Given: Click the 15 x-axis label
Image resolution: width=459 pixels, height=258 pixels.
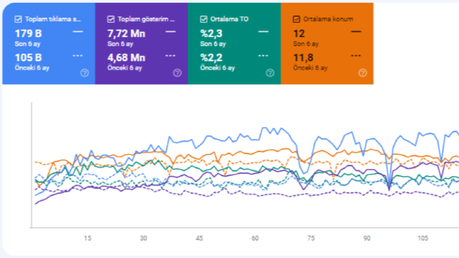Looking at the screenshot, I should pyautogui.click(x=87, y=238).
